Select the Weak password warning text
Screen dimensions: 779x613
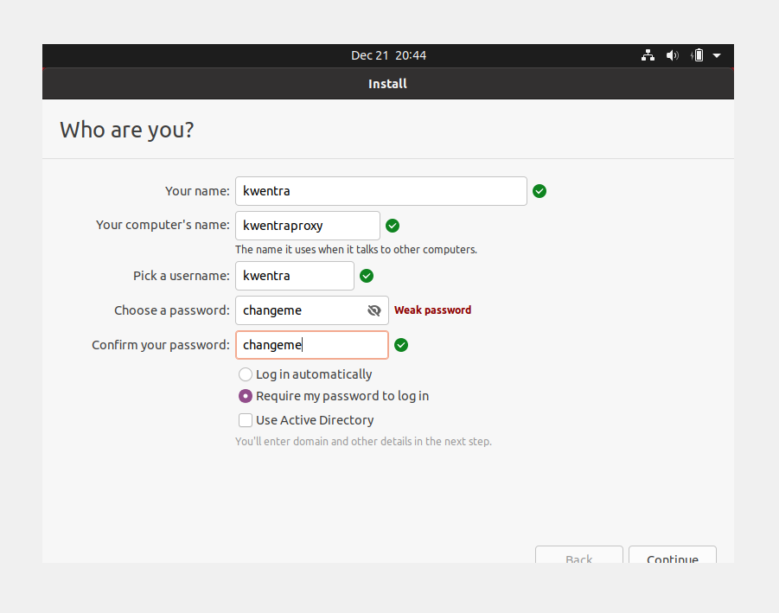[x=432, y=310]
